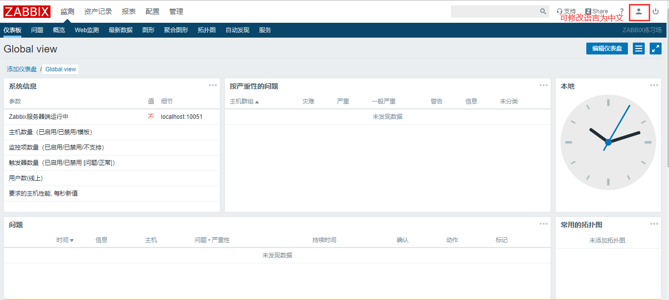Go to the 图形 submenu tab
669x300 pixels.
click(148, 30)
